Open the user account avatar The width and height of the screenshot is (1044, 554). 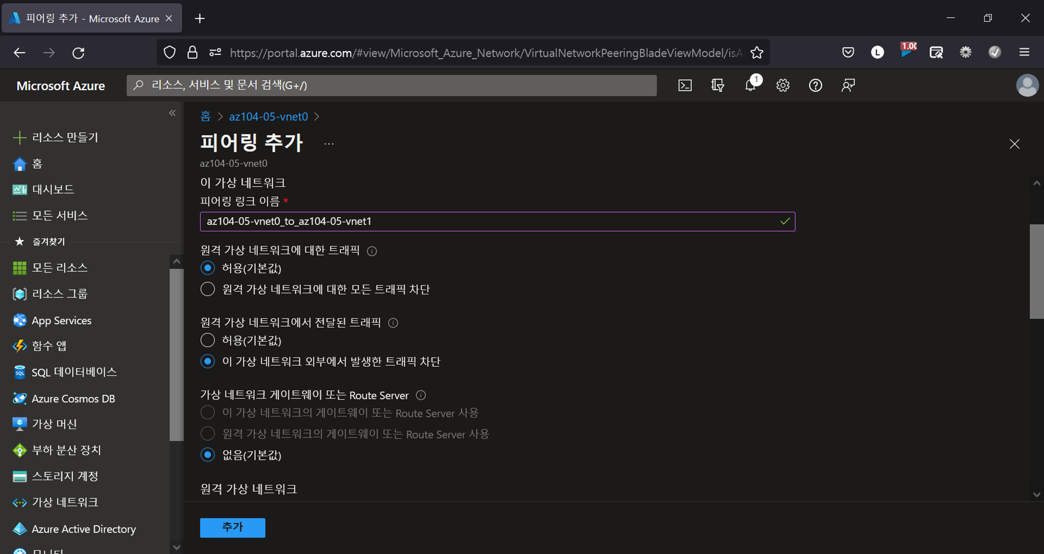[x=1027, y=85]
